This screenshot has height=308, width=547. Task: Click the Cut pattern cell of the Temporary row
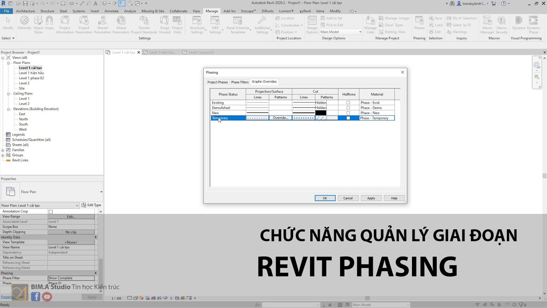click(x=326, y=118)
